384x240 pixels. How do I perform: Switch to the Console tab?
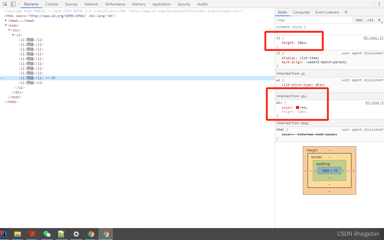(52, 4)
